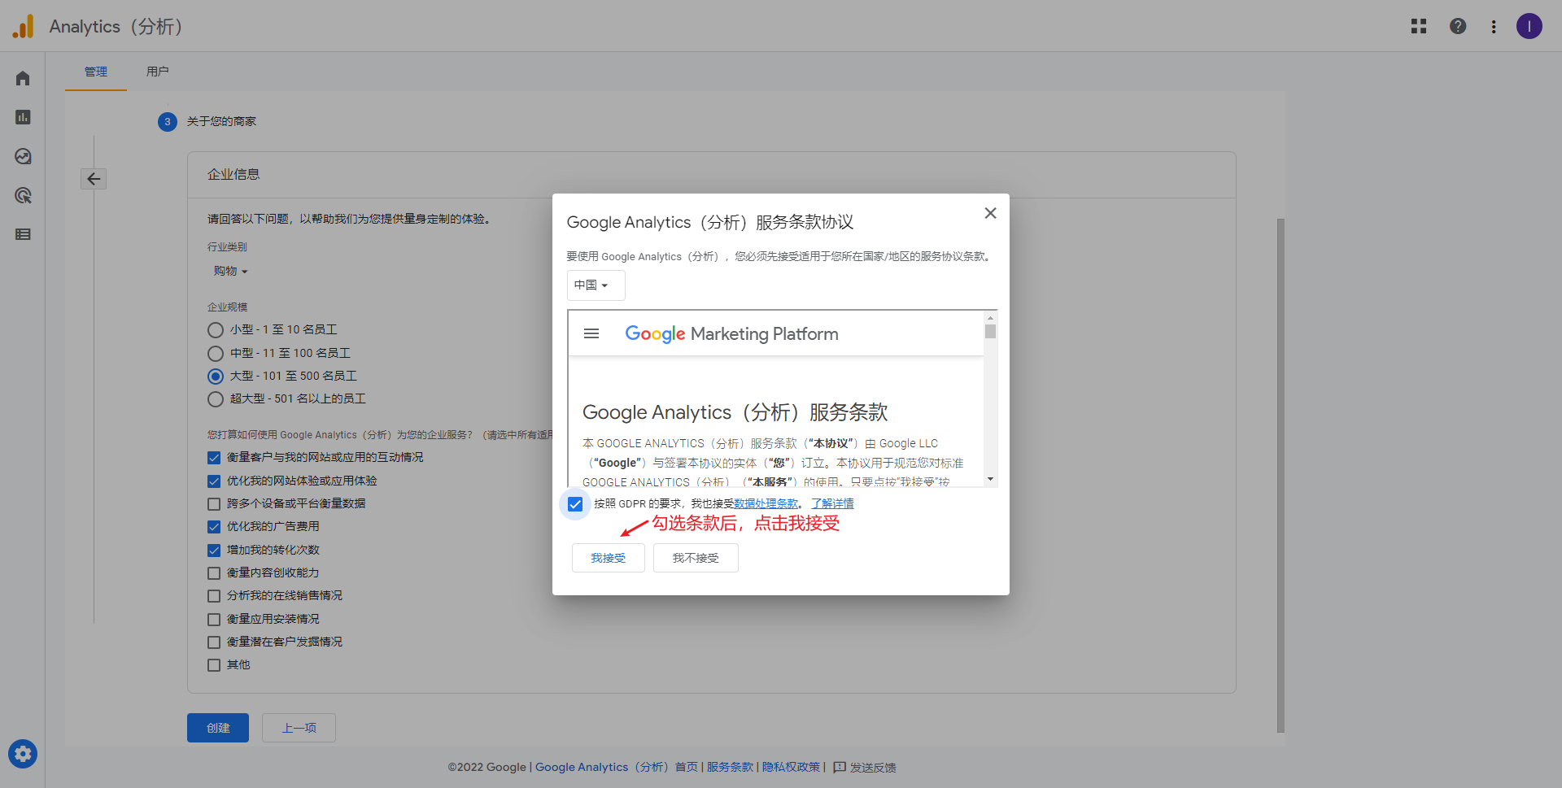Check the 其他 checkbox

(214, 665)
